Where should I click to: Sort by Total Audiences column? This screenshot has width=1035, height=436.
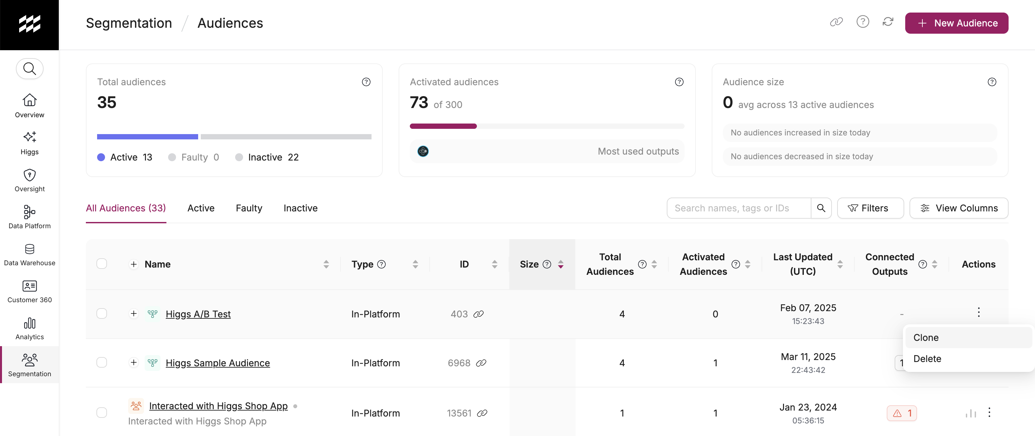(x=654, y=265)
